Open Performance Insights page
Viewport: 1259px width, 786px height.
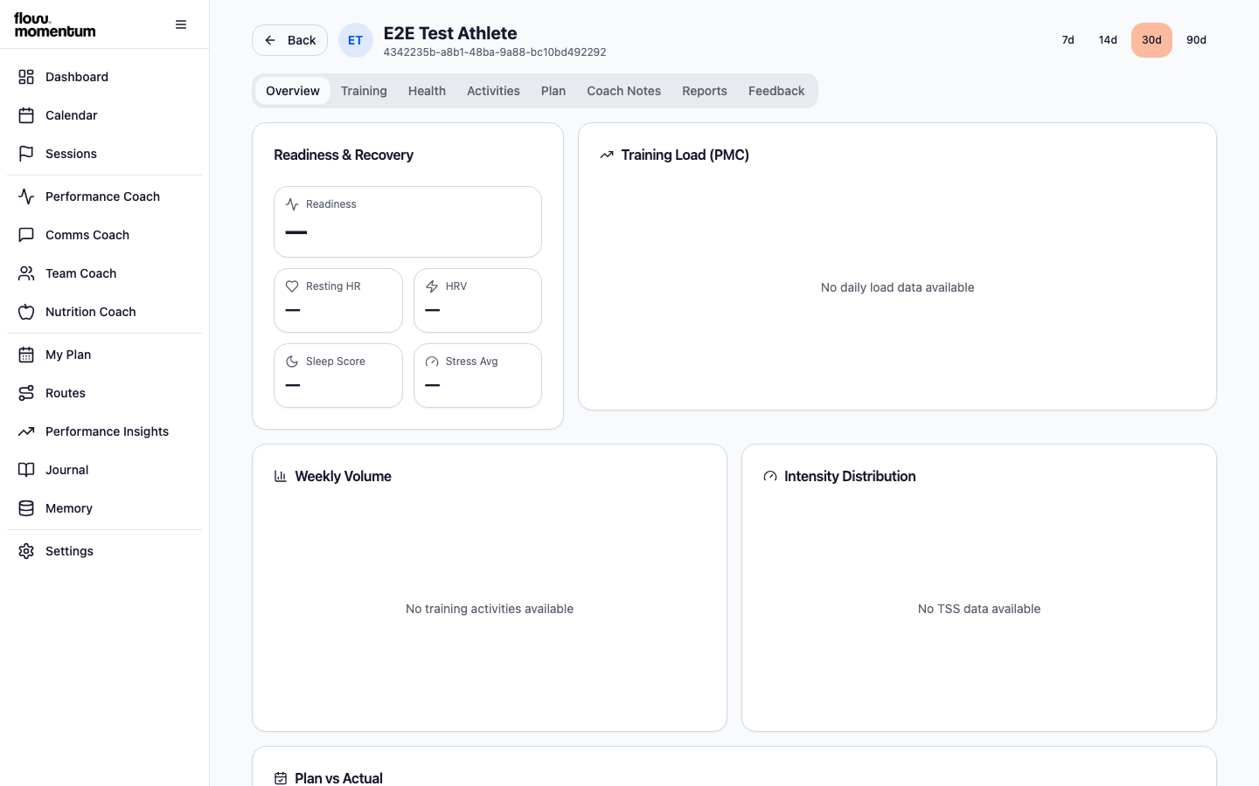[105, 431]
